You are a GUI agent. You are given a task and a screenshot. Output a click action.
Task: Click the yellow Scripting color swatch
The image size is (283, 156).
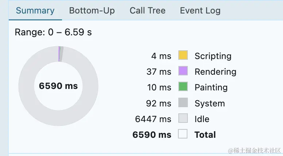click(183, 55)
